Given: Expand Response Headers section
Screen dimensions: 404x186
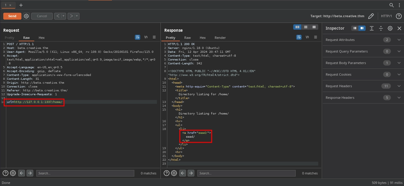Looking at the screenshot, I should tap(399, 98).
